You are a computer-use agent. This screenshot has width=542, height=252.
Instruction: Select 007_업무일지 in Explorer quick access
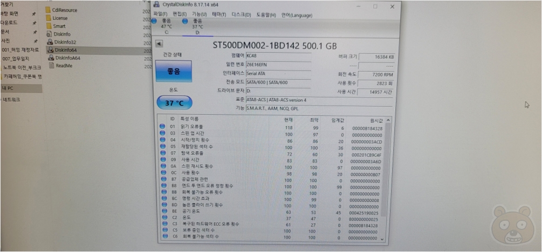16,58
